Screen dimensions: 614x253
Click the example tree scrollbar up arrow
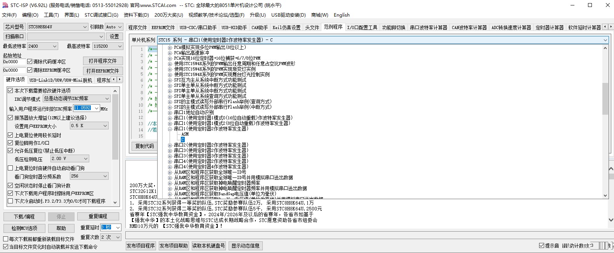(605, 48)
